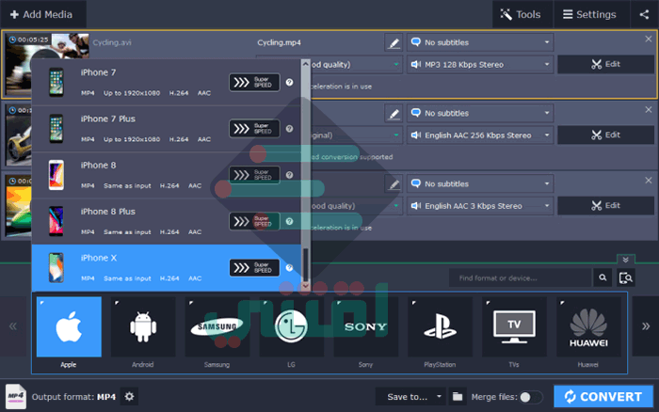The width and height of the screenshot is (659, 412).
Task: Open the English AAC 256 Kbps Stereo dropdown
Action: 480,135
